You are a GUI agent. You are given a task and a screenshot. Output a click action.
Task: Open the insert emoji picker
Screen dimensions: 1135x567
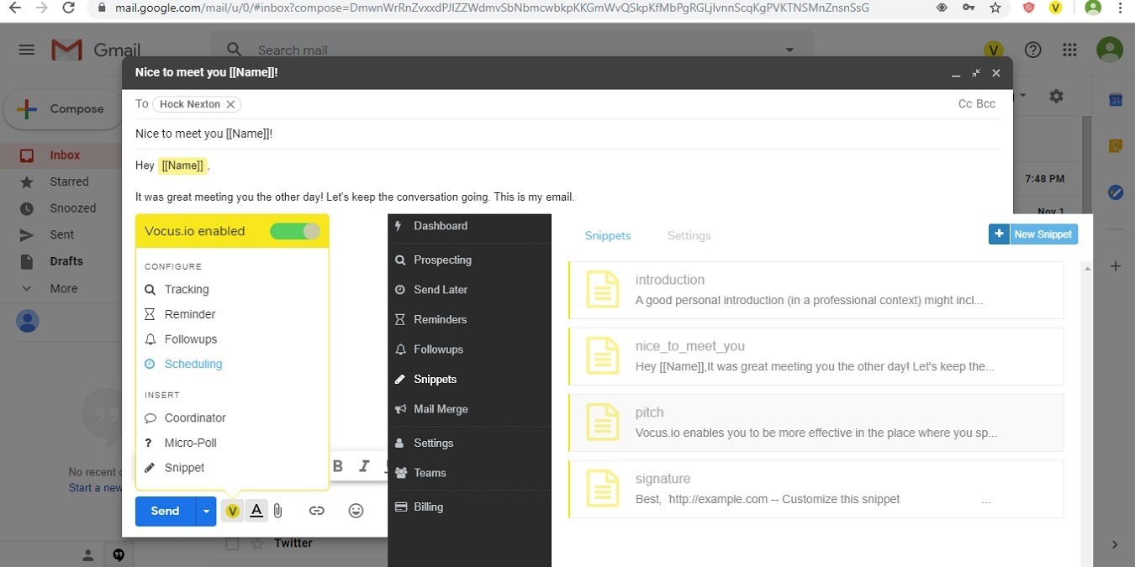356,511
